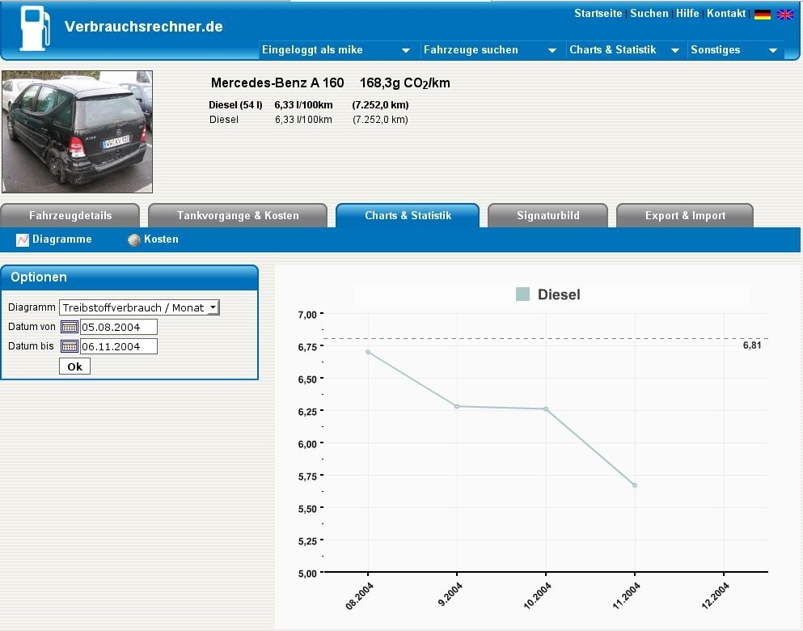
Task: Expand the Sonstiges menu arrow
Action: 773,50
